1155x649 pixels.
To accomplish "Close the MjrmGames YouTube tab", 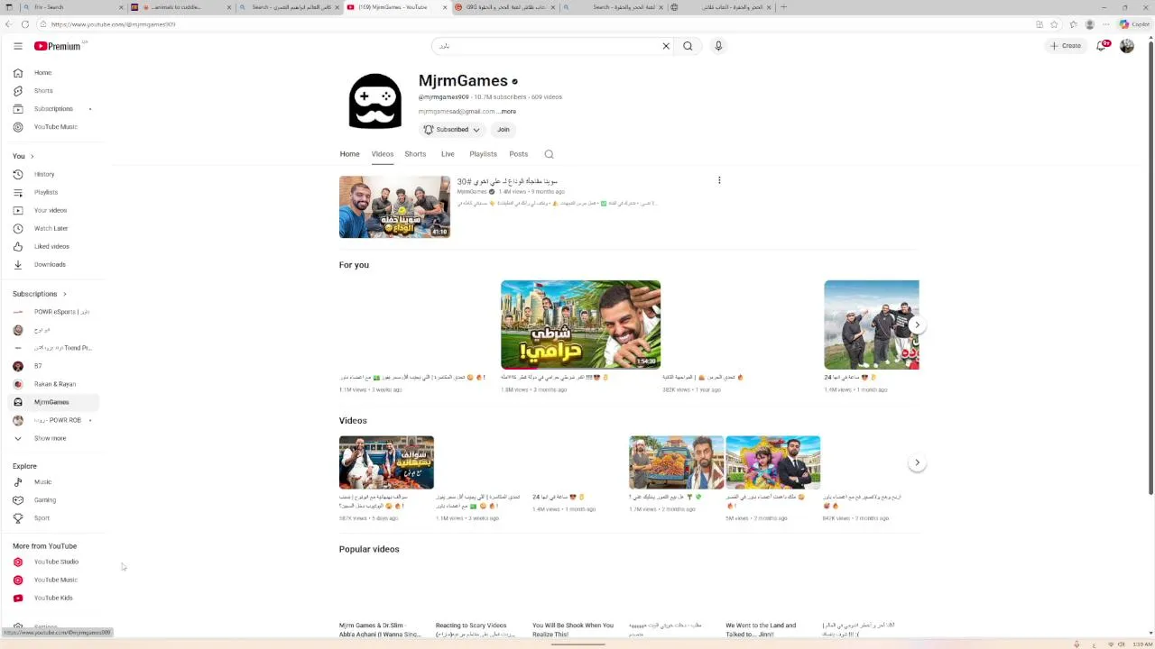I will [x=444, y=7].
